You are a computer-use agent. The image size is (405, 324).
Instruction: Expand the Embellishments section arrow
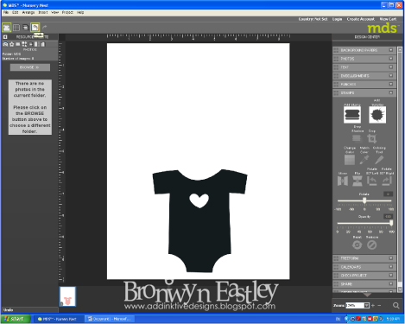click(391, 75)
